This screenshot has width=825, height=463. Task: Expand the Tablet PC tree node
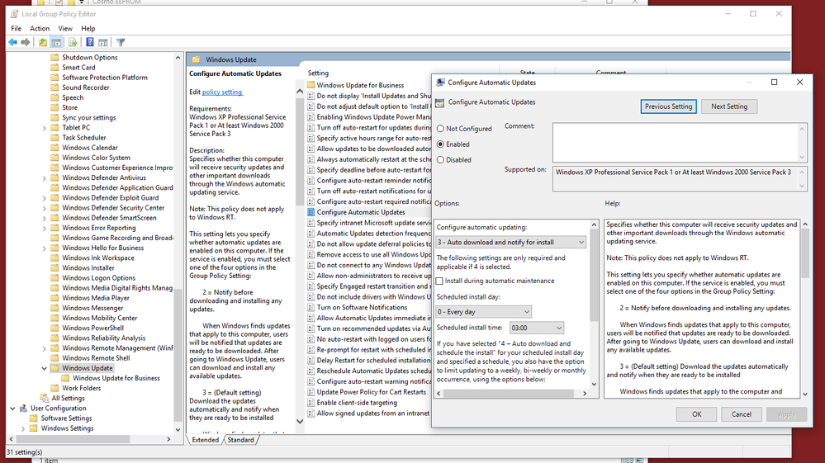45,128
